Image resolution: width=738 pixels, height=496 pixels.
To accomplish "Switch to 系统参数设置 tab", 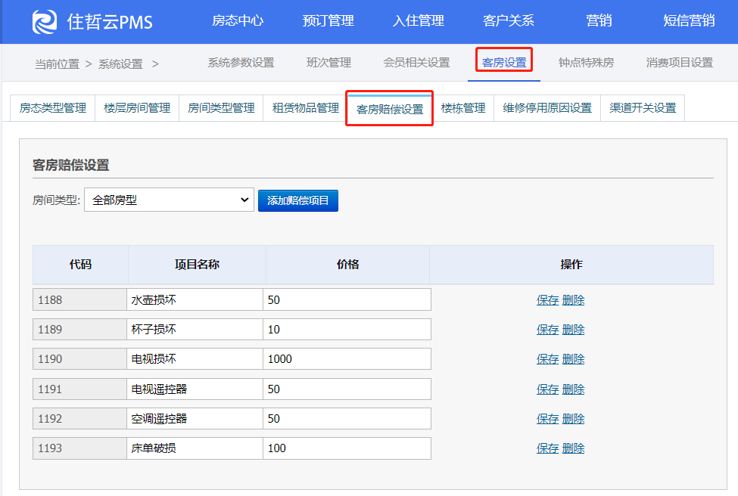I will pos(241,63).
